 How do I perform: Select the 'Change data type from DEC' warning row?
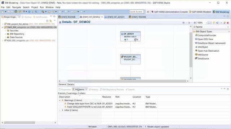108,104
